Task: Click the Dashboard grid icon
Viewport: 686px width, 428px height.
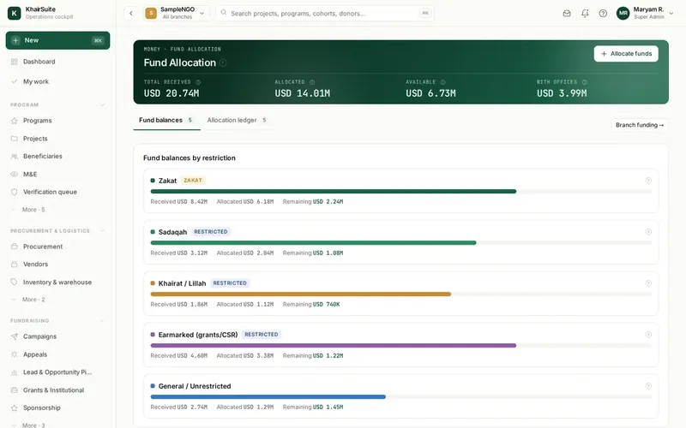Action: [14, 62]
